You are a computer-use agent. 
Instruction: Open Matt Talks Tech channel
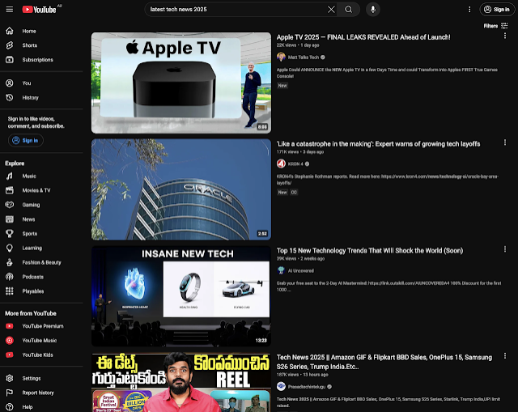coord(303,57)
